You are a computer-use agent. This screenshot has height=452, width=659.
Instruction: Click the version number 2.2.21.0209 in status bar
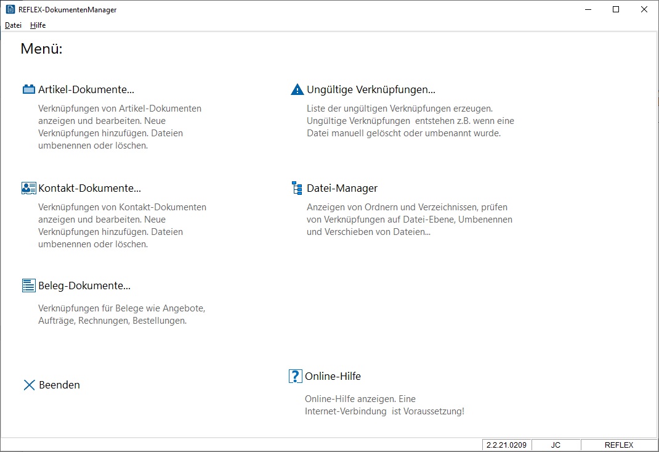pyautogui.click(x=506, y=445)
